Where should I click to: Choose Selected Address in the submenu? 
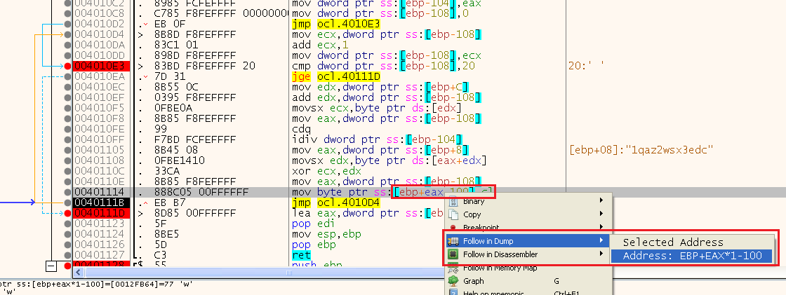(x=673, y=242)
